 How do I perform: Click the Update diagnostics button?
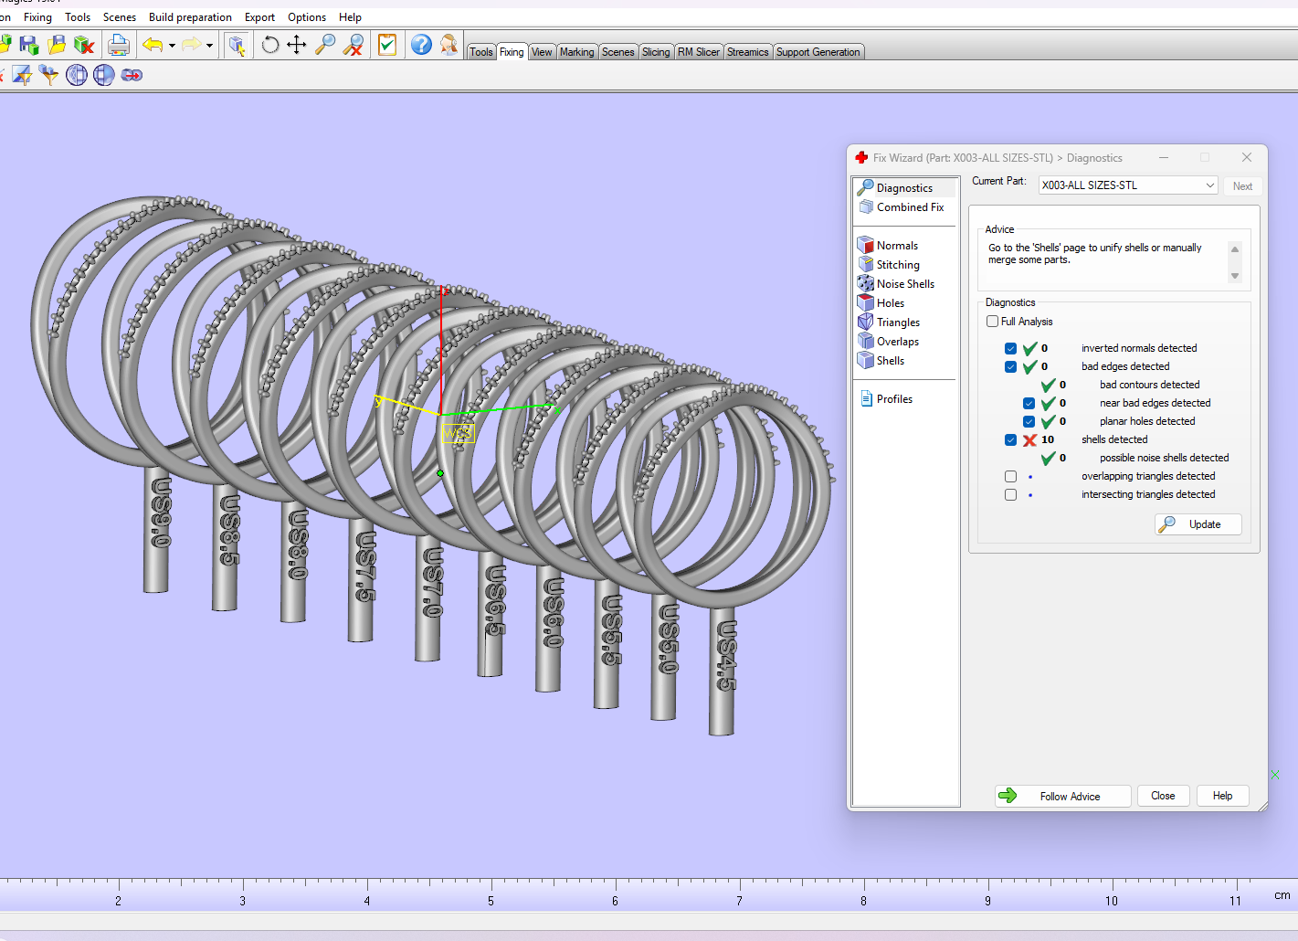(1198, 524)
